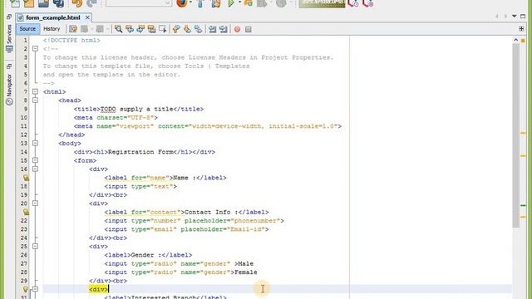Start macro recording with red circle
Viewport: 532px width, 299px height.
(237, 30)
